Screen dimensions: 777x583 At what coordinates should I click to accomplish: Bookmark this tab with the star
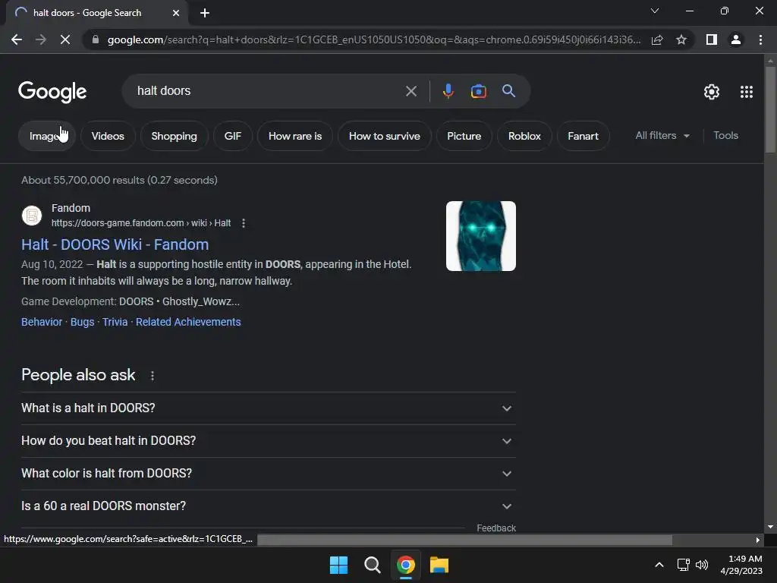(681, 39)
